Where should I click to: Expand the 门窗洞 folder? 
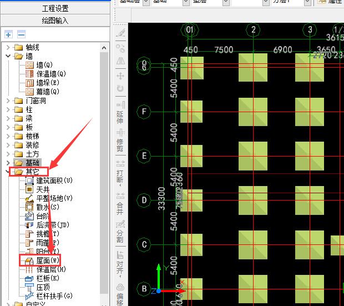point(8,101)
